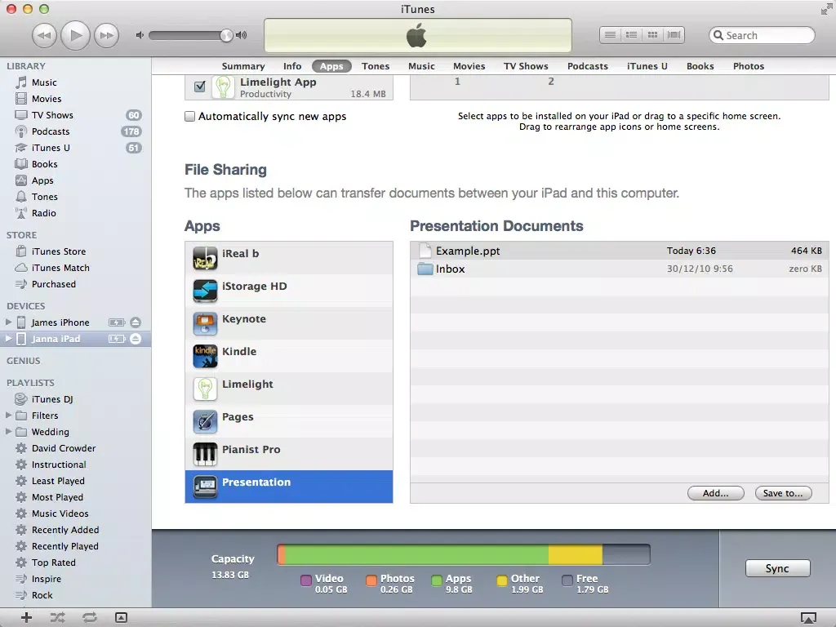Toggle repeat at the bottom bar
Viewport: 836px width, 627px height.
pos(90,617)
